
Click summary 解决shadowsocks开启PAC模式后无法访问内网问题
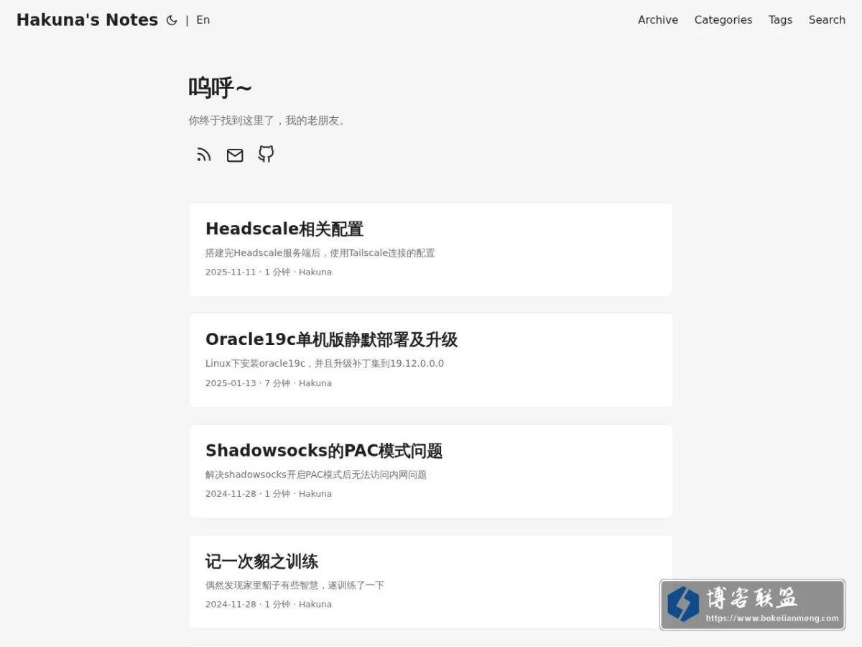click(x=316, y=474)
